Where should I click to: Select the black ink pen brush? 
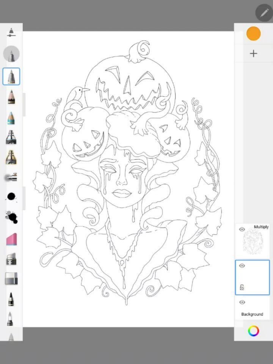click(11, 299)
